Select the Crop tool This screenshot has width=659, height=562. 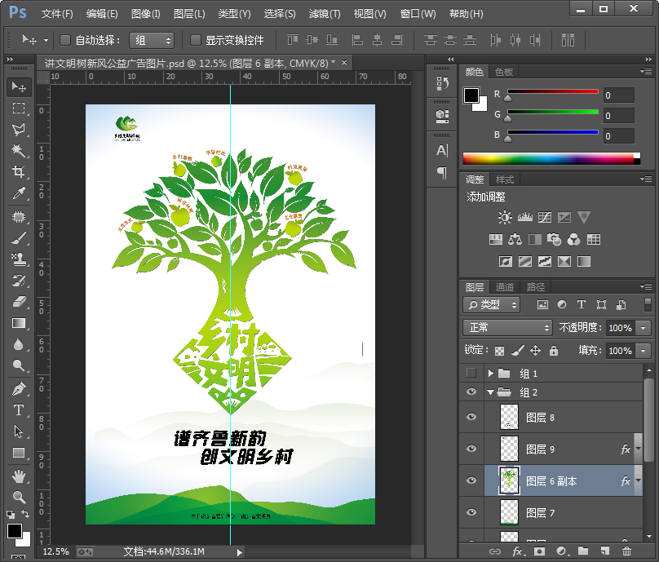click(x=18, y=171)
